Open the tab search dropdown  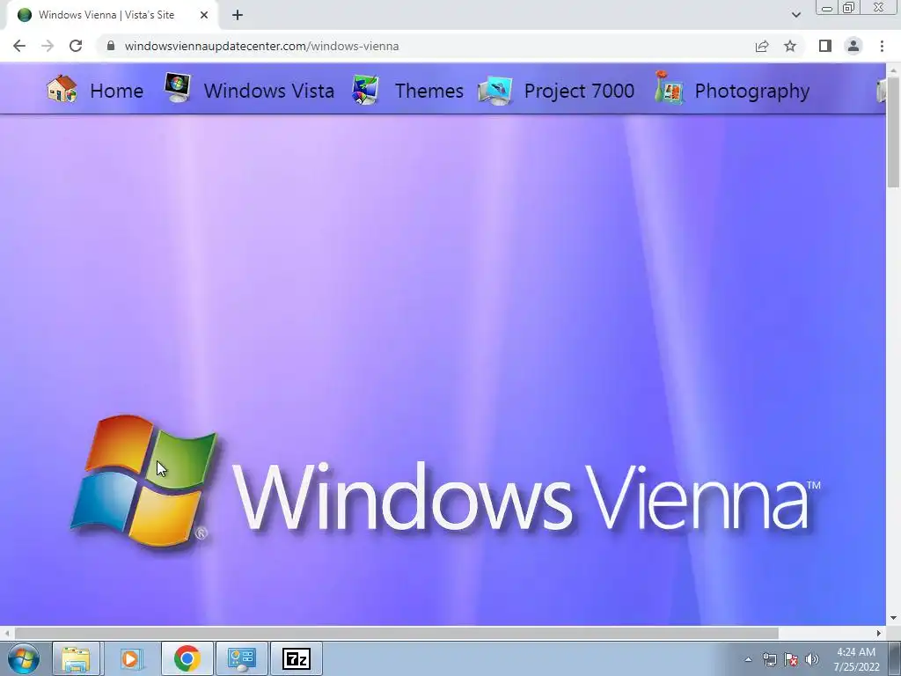tap(795, 15)
